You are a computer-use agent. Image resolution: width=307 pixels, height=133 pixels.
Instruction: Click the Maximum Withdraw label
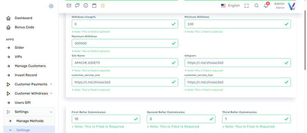point(84,36)
